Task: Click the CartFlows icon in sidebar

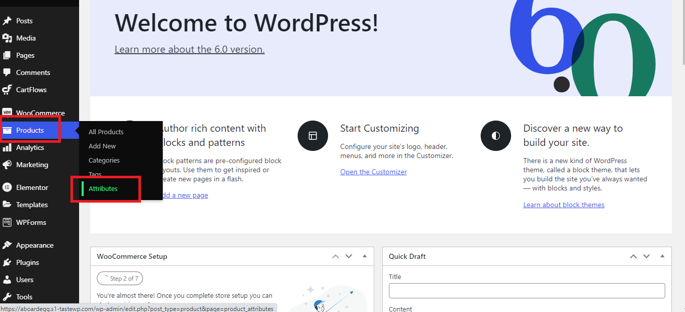Action: [x=7, y=90]
